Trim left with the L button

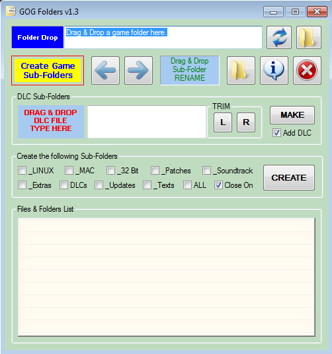point(223,122)
